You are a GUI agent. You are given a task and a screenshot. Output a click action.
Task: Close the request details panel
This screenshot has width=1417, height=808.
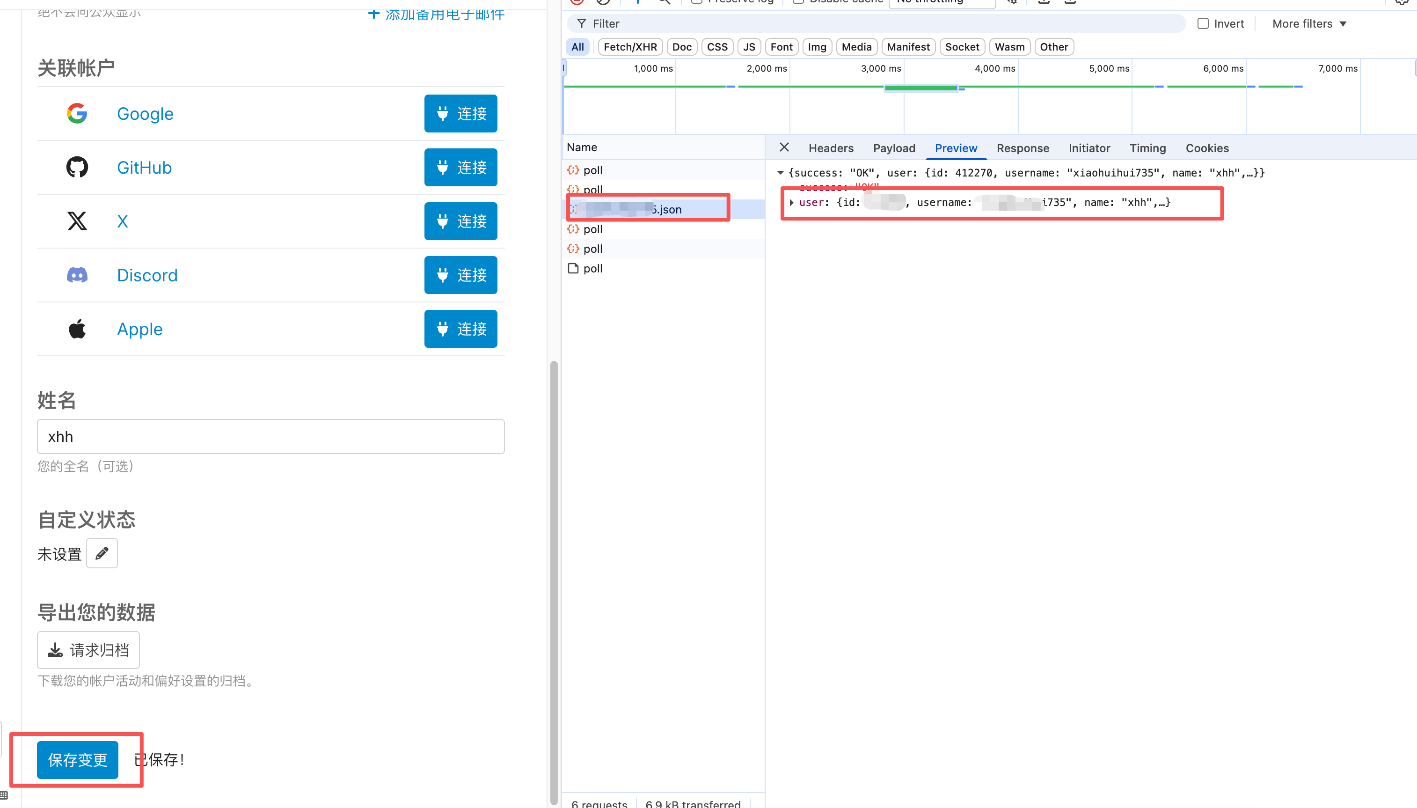point(784,147)
